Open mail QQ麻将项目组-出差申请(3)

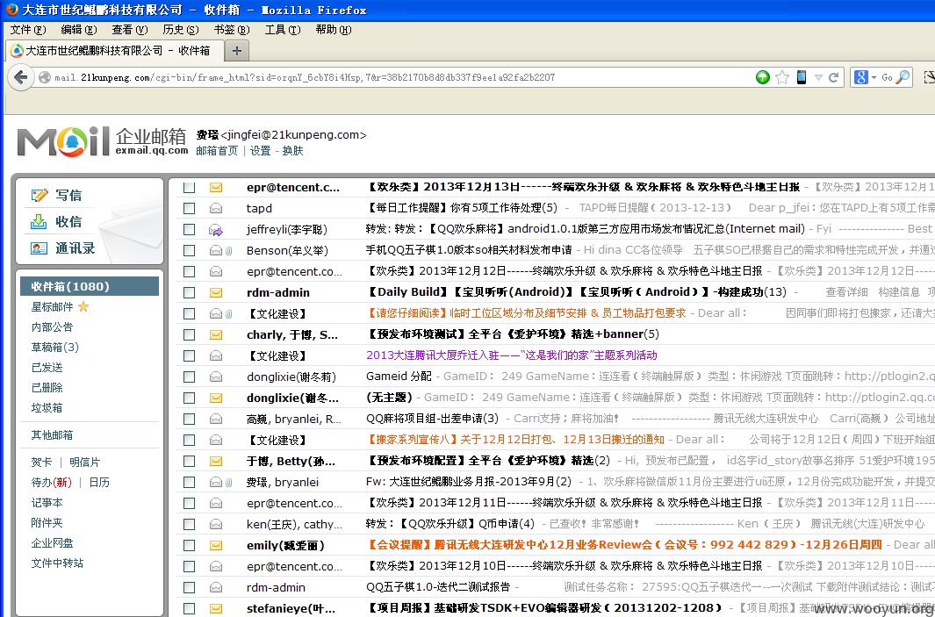[x=432, y=419]
